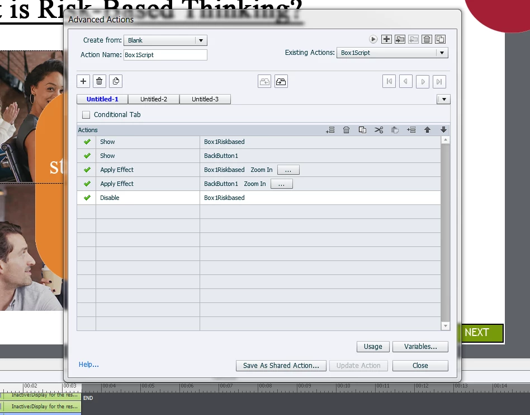Expand the decision tabs list arrow
Viewport: 530px width, 415px height.
click(x=443, y=99)
